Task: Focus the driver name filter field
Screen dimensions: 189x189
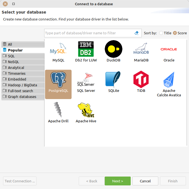Action: point(88,33)
